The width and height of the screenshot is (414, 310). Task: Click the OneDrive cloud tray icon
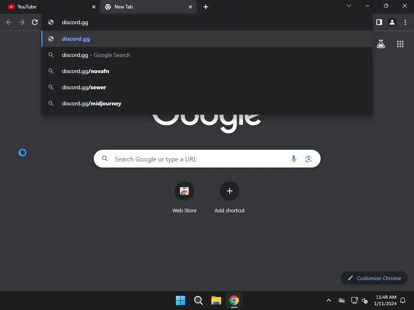(342, 300)
